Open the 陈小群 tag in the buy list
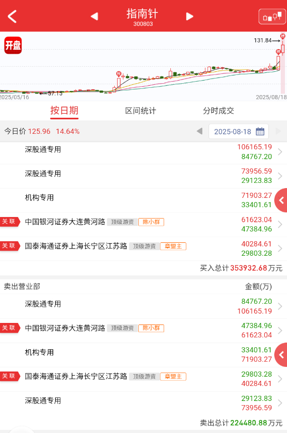 point(151,222)
